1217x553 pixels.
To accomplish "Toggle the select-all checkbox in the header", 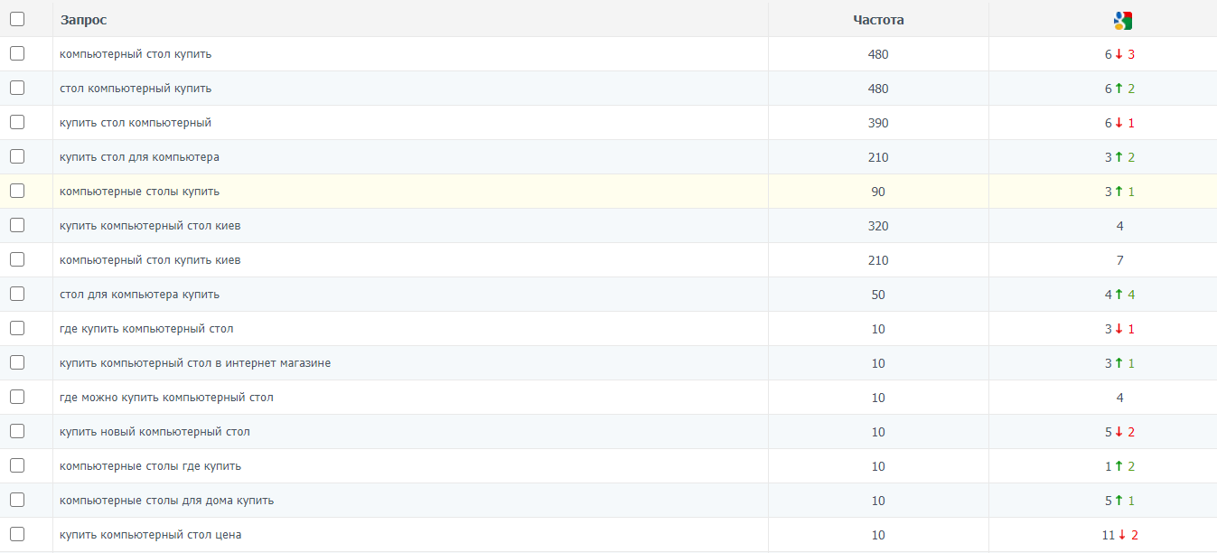I will 17,19.
